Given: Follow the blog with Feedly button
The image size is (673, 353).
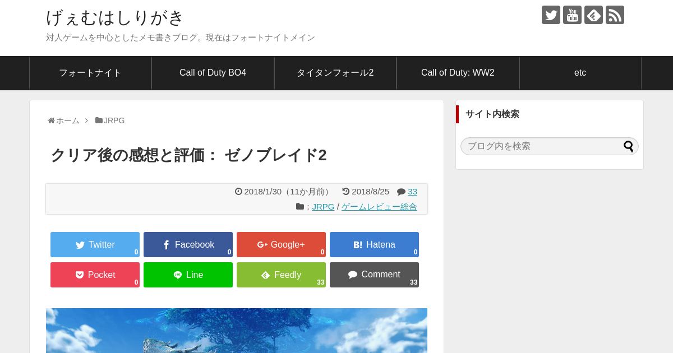Looking at the screenshot, I should 281,275.
